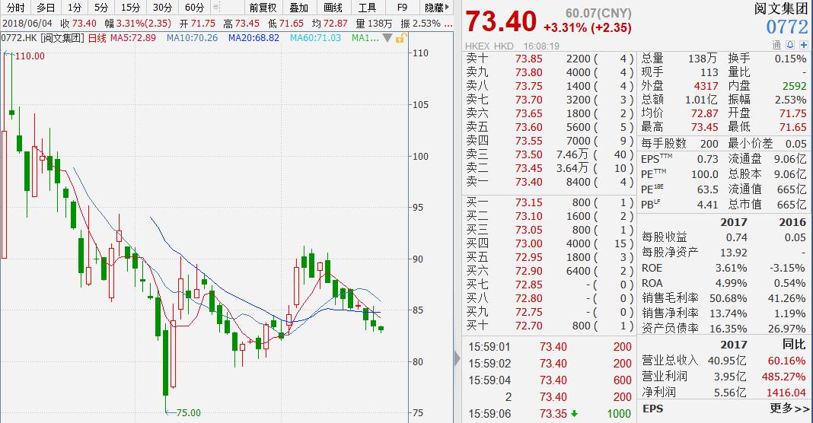
Task: Click the 通 Stock Connect badge
Action: 777,45
